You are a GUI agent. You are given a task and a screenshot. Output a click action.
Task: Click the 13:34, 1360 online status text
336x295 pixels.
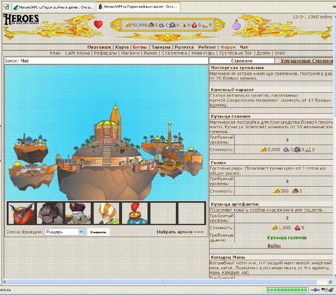[312, 17]
